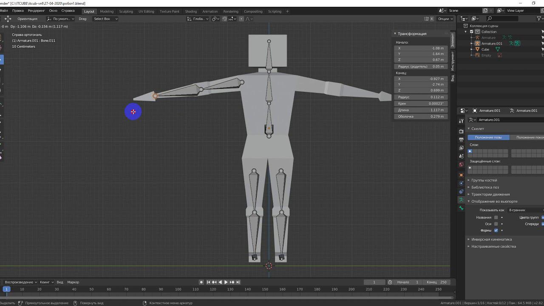Click the Длина length value field
544x306 pixels.
pos(421,110)
